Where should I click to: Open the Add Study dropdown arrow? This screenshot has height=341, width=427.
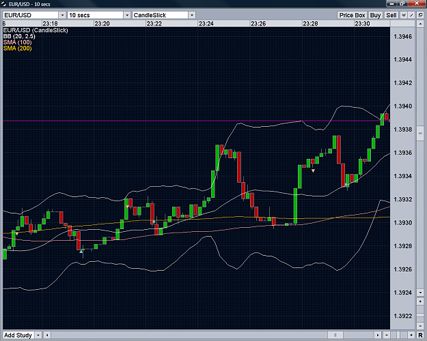[38, 335]
